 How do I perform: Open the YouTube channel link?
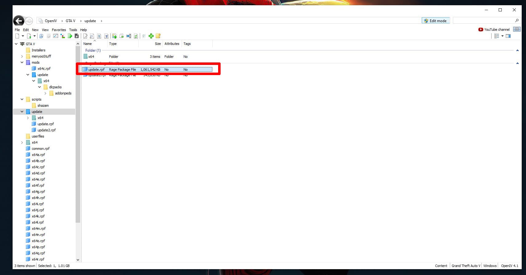coord(494,30)
